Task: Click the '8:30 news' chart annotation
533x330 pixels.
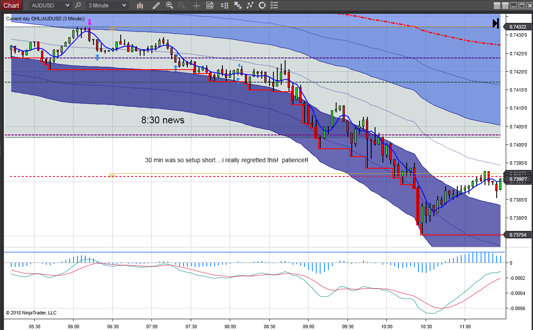Action: 163,120
